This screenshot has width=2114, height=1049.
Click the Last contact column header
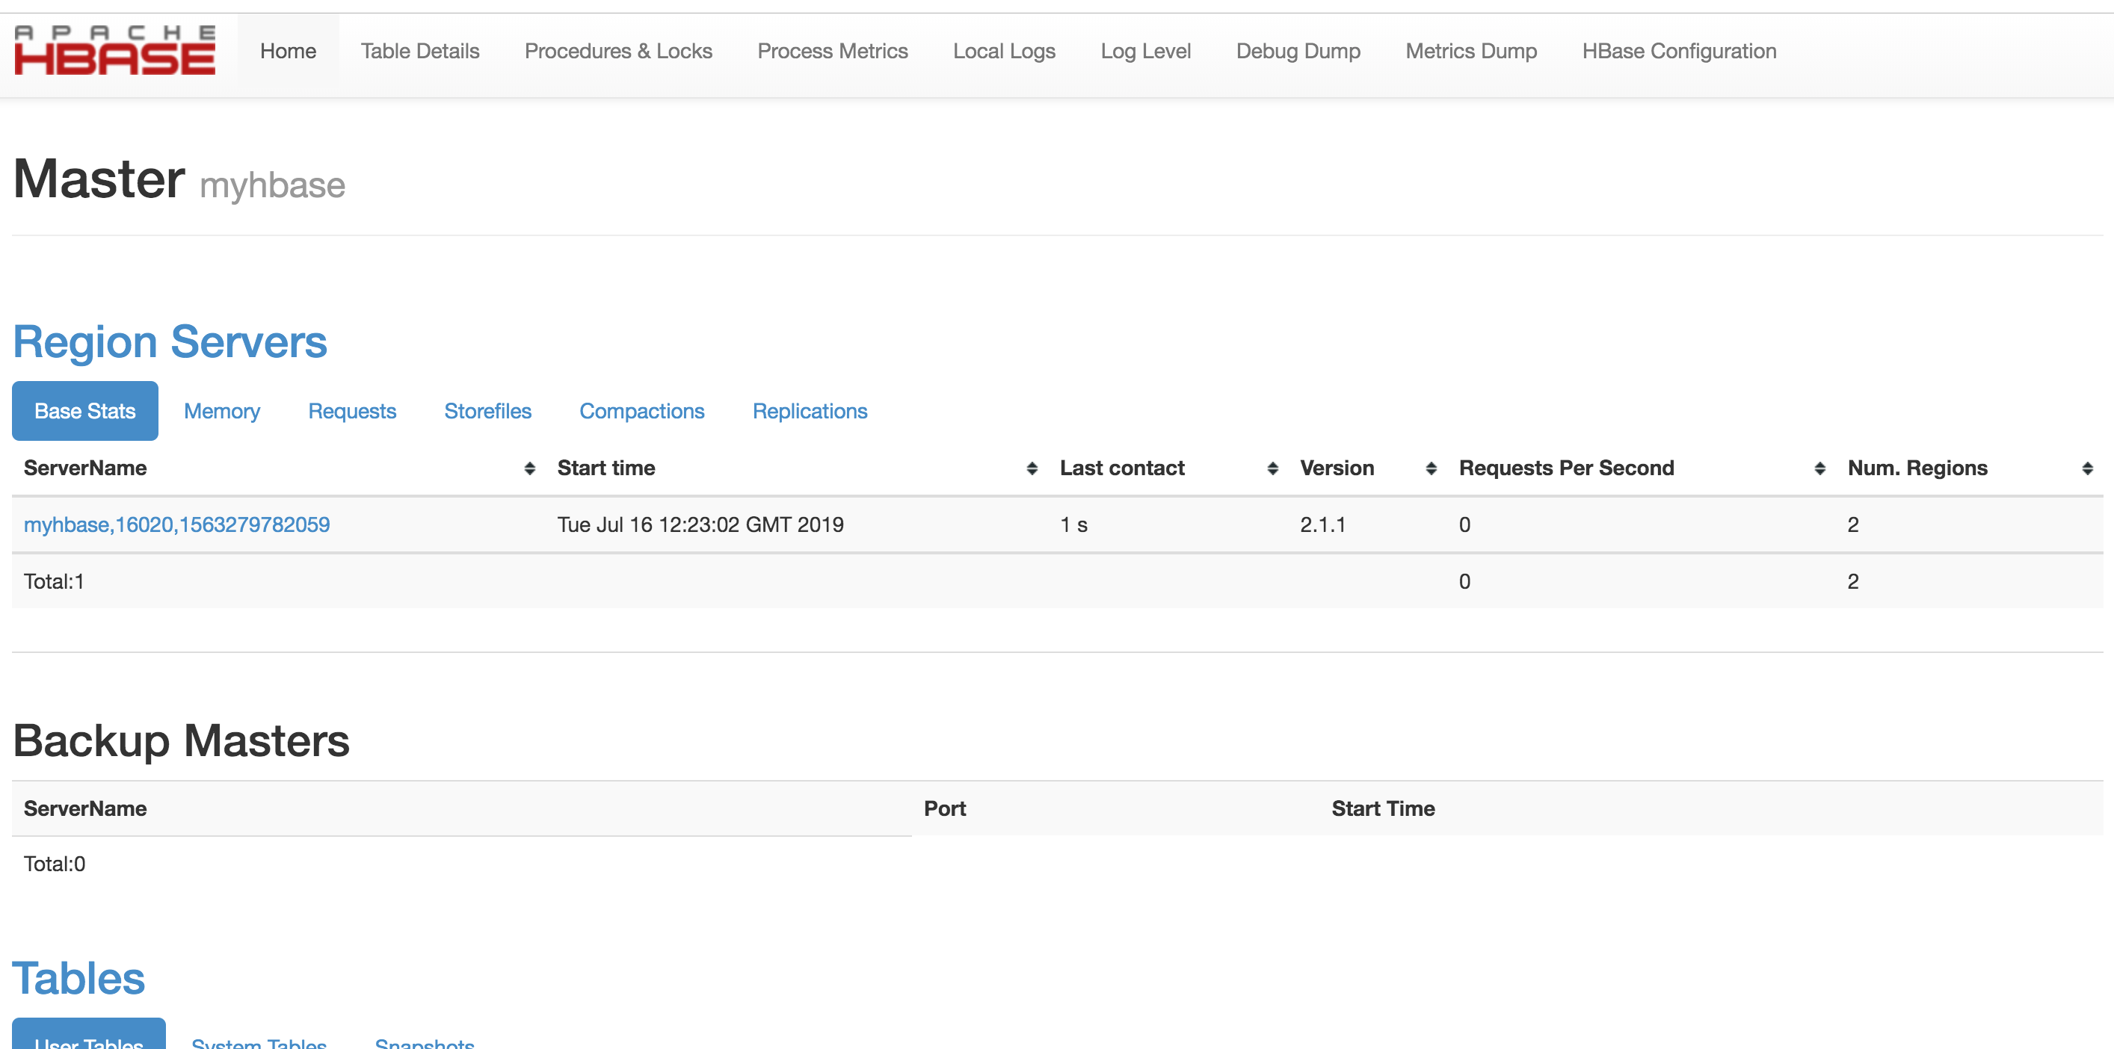coord(1122,468)
